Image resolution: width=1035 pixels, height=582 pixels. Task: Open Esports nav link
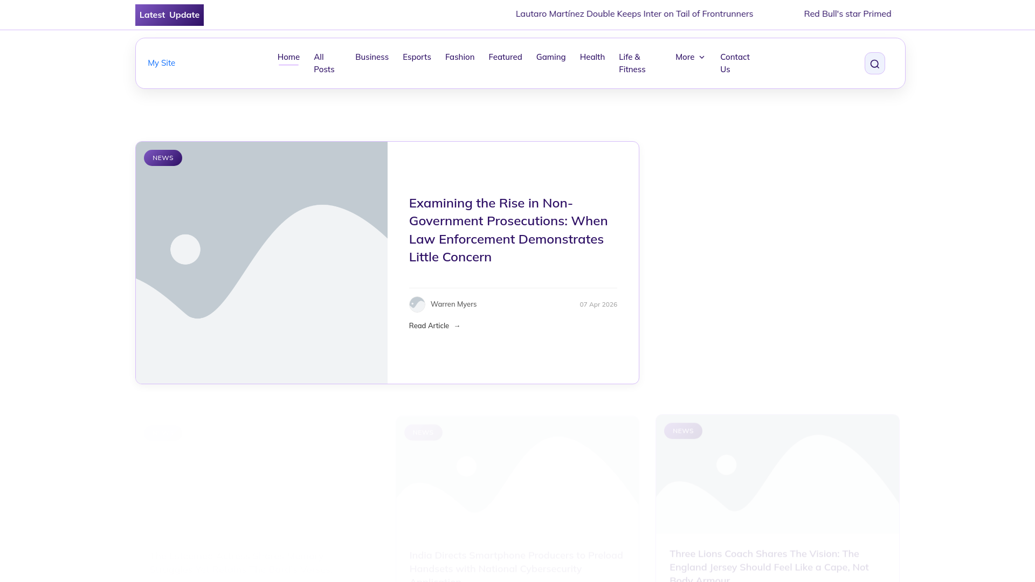point(417,57)
